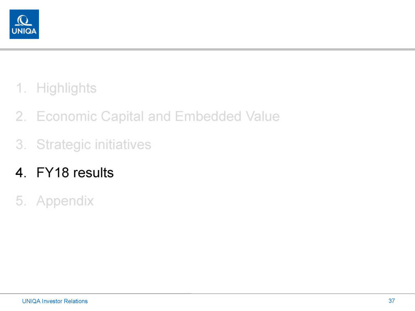Image resolution: width=415 pixels, height=311 pixels.
Task: Click the number "1." beside Highlights
Action: 21,88
